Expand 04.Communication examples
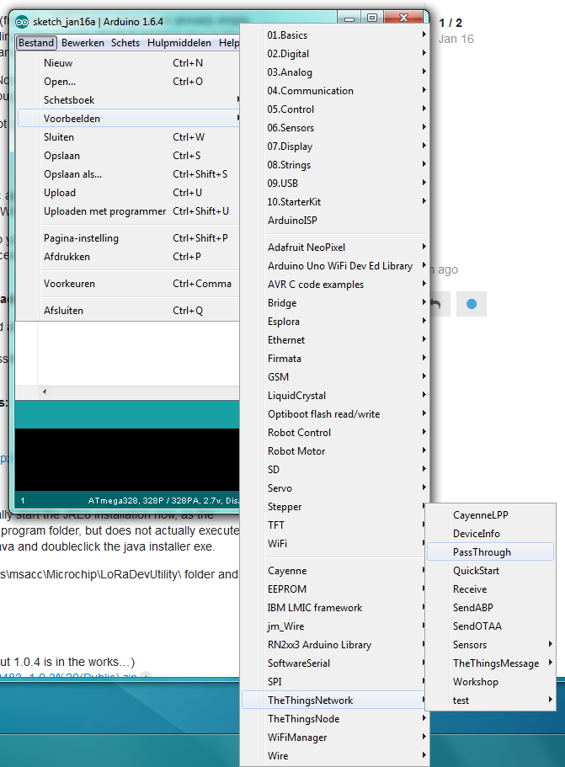The image size is (565, 767). tap(335, 91)
